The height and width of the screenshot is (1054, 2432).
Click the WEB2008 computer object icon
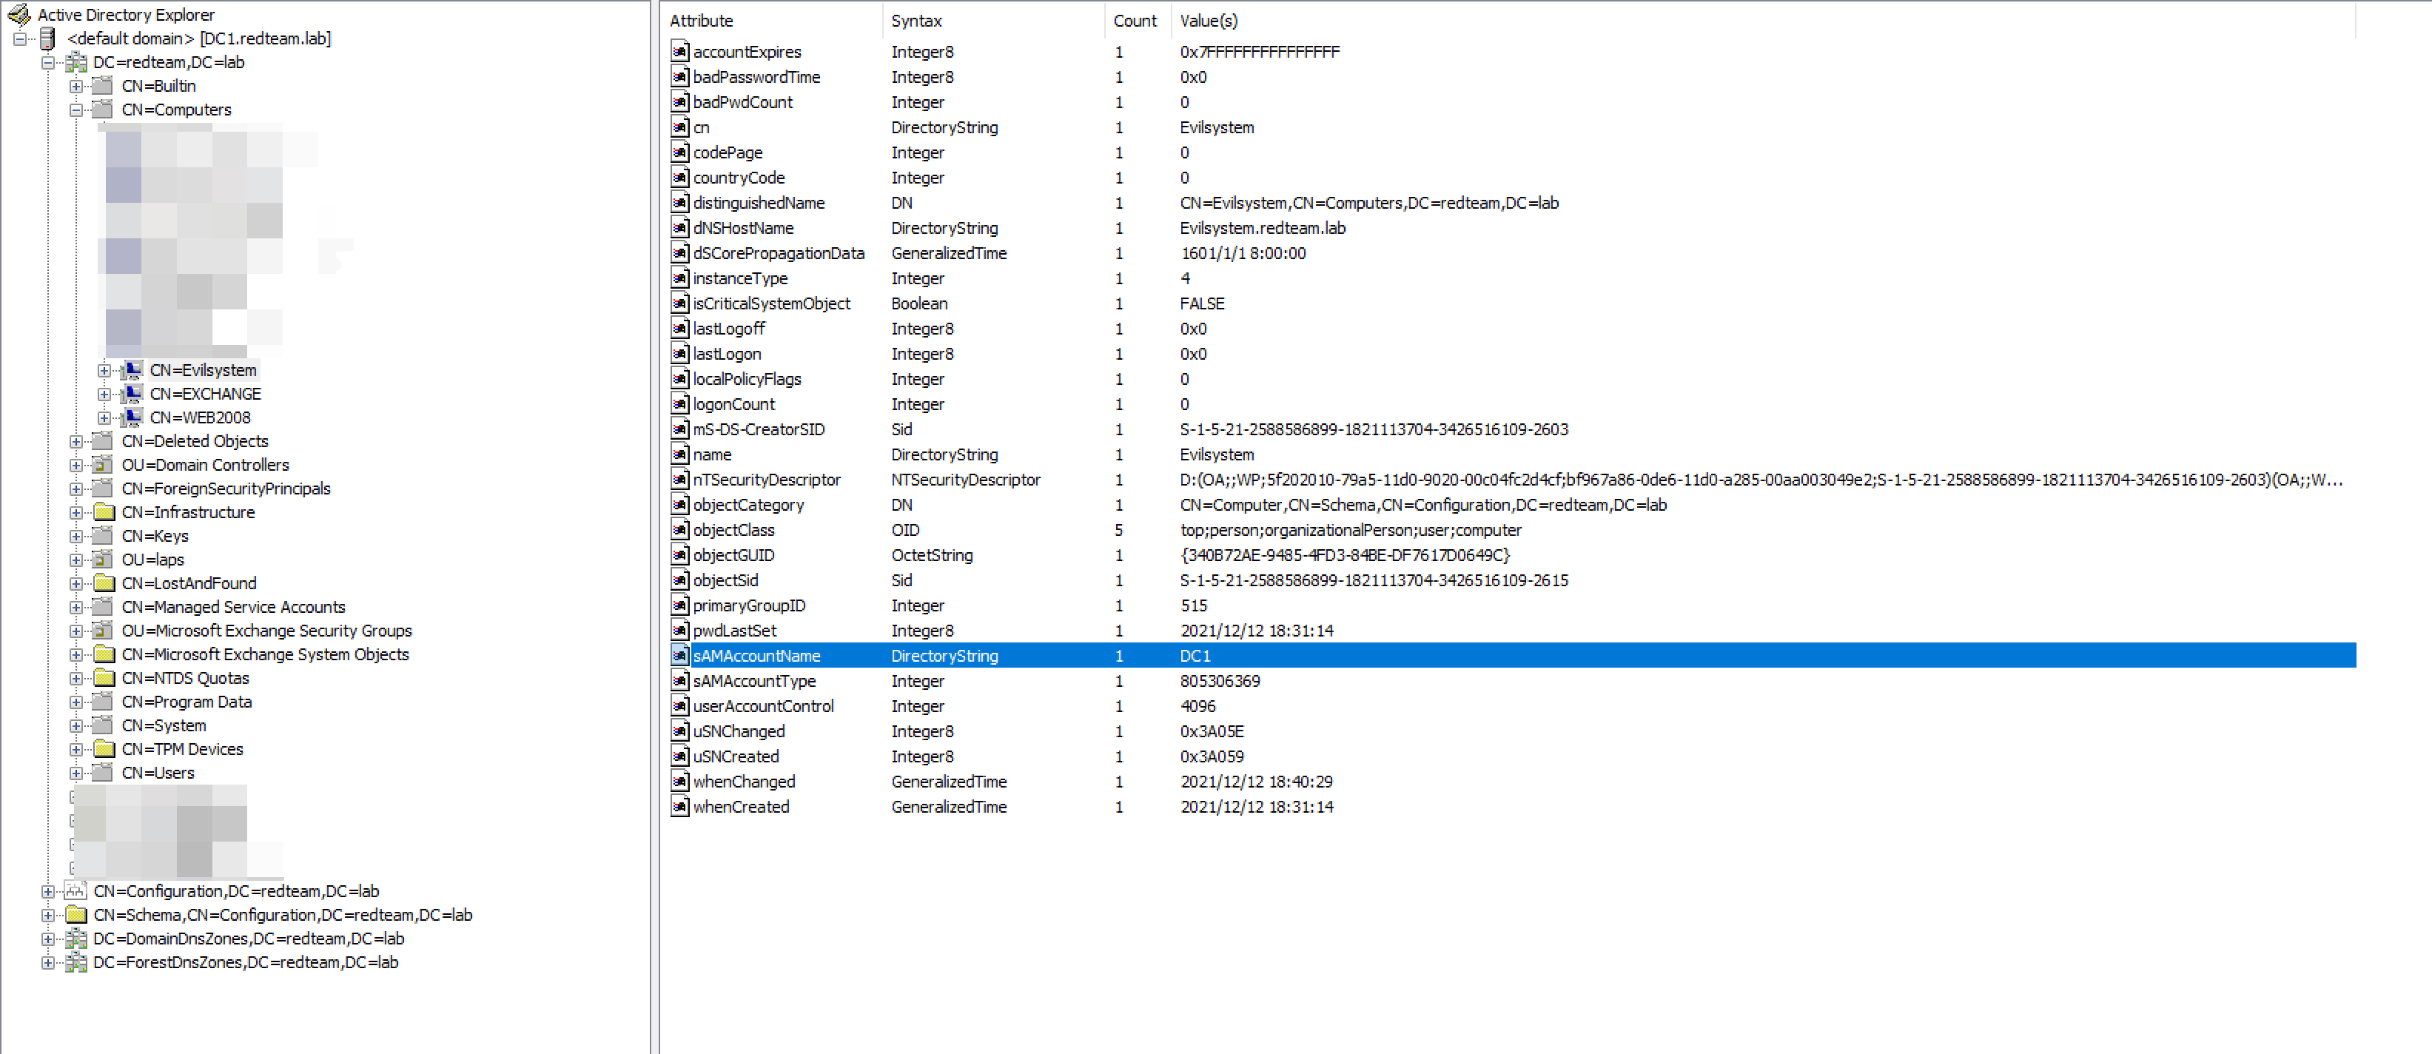(133, 417)
